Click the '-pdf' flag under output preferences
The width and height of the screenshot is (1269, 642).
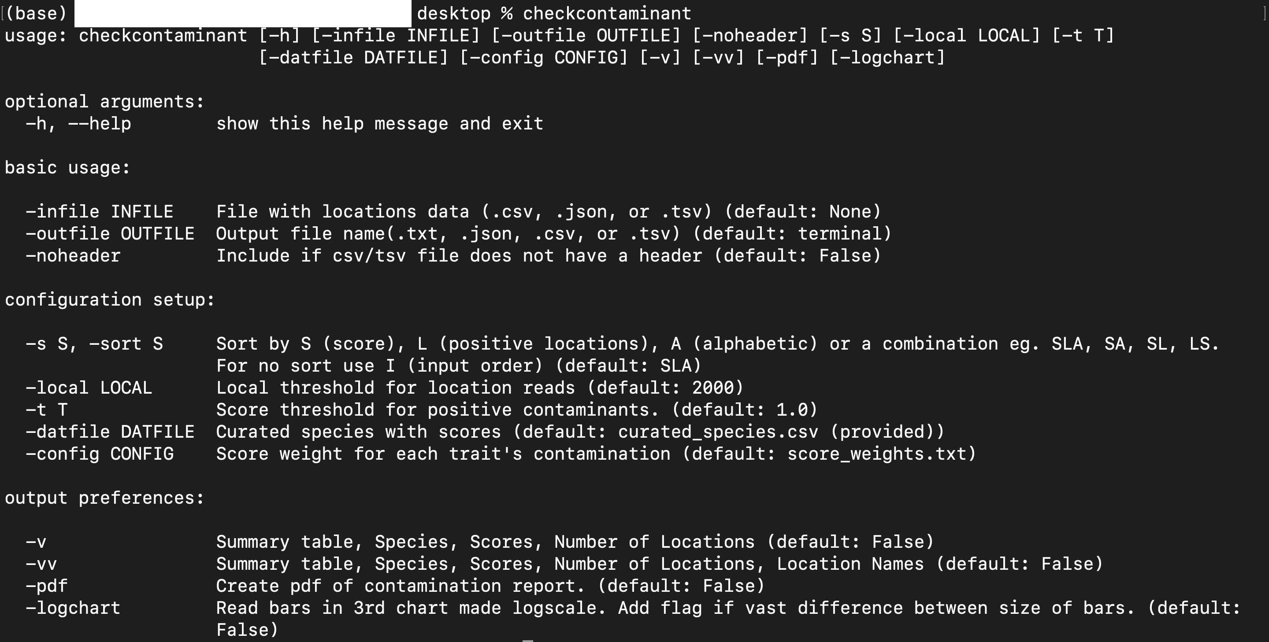pos(46,586)
